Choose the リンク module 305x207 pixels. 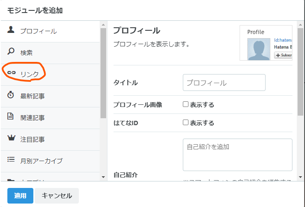tap(50, 74)
